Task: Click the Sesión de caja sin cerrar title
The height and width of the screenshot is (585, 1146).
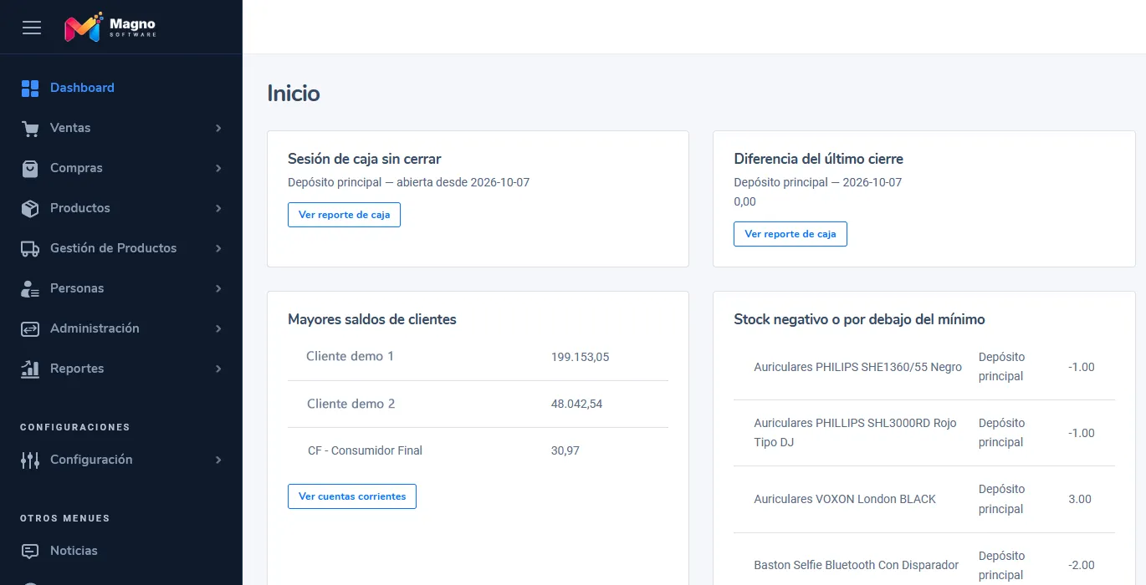Action: (365, 159)
